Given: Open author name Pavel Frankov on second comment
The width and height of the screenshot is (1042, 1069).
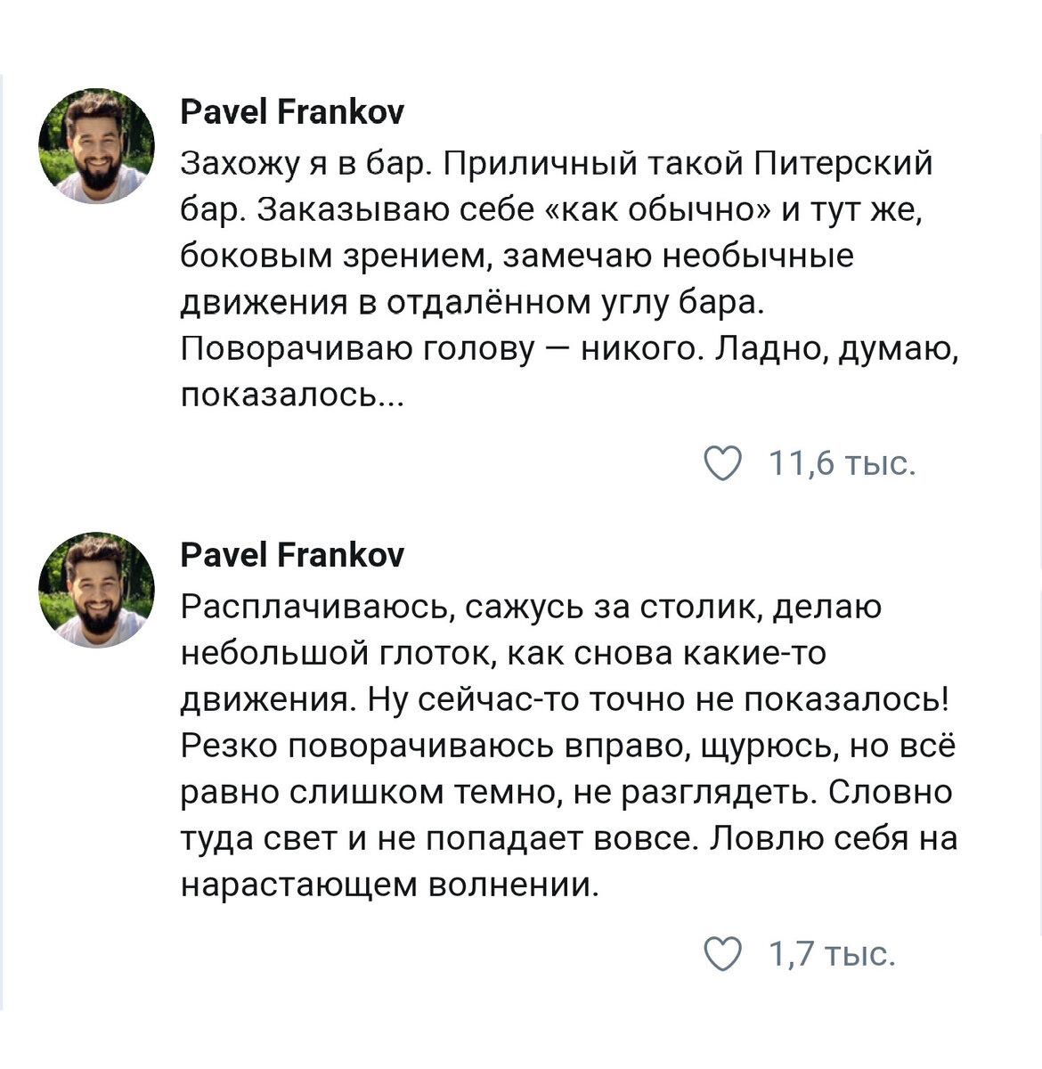Looking at the screenshot, I should tap(292, 556).
